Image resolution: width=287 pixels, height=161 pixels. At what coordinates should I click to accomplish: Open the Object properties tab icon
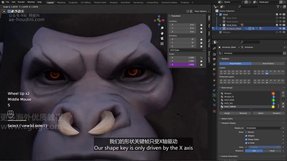point(214,80)
